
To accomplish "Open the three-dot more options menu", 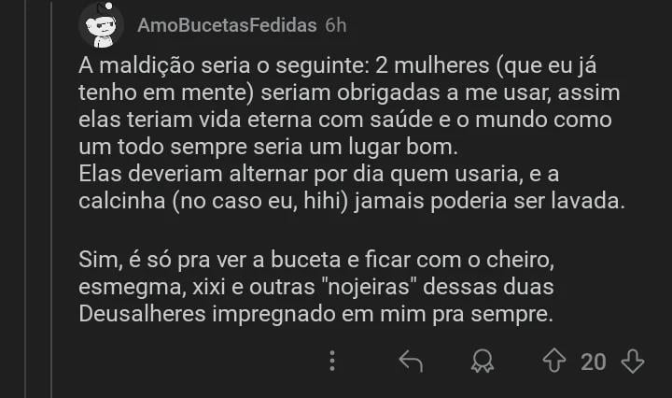I will click(333, 362).
